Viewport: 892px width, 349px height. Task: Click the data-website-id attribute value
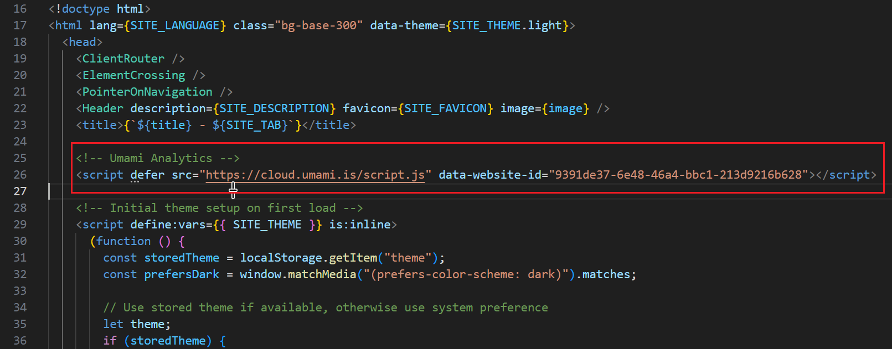(678, 175)
